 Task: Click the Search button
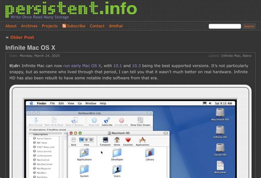tap(249, 26)
